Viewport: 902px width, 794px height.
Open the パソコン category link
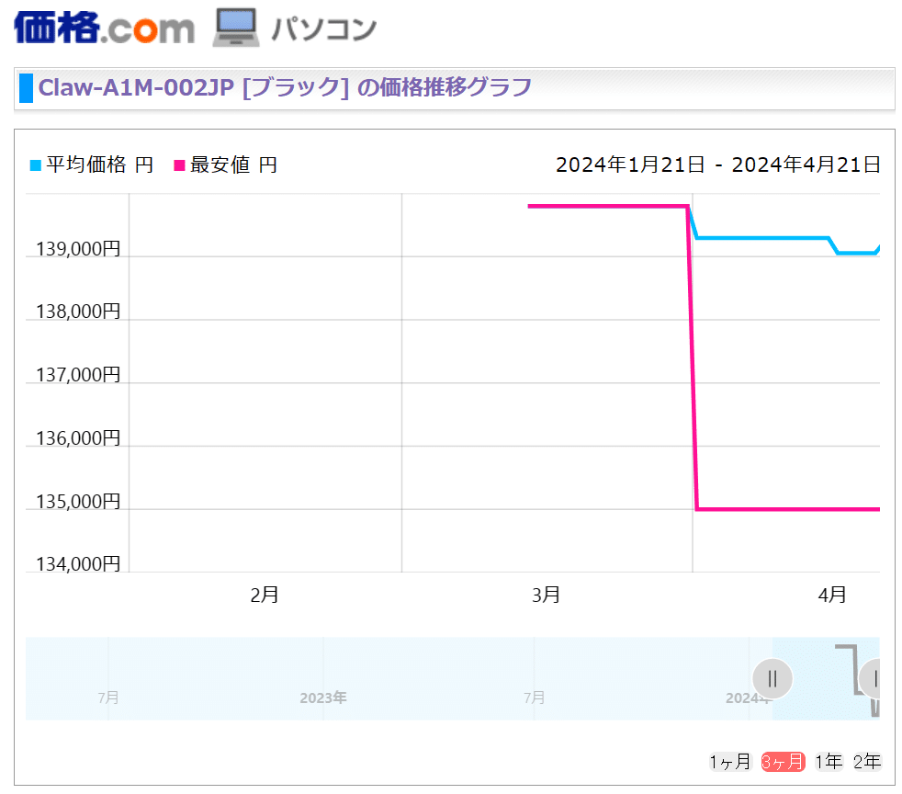323,28
